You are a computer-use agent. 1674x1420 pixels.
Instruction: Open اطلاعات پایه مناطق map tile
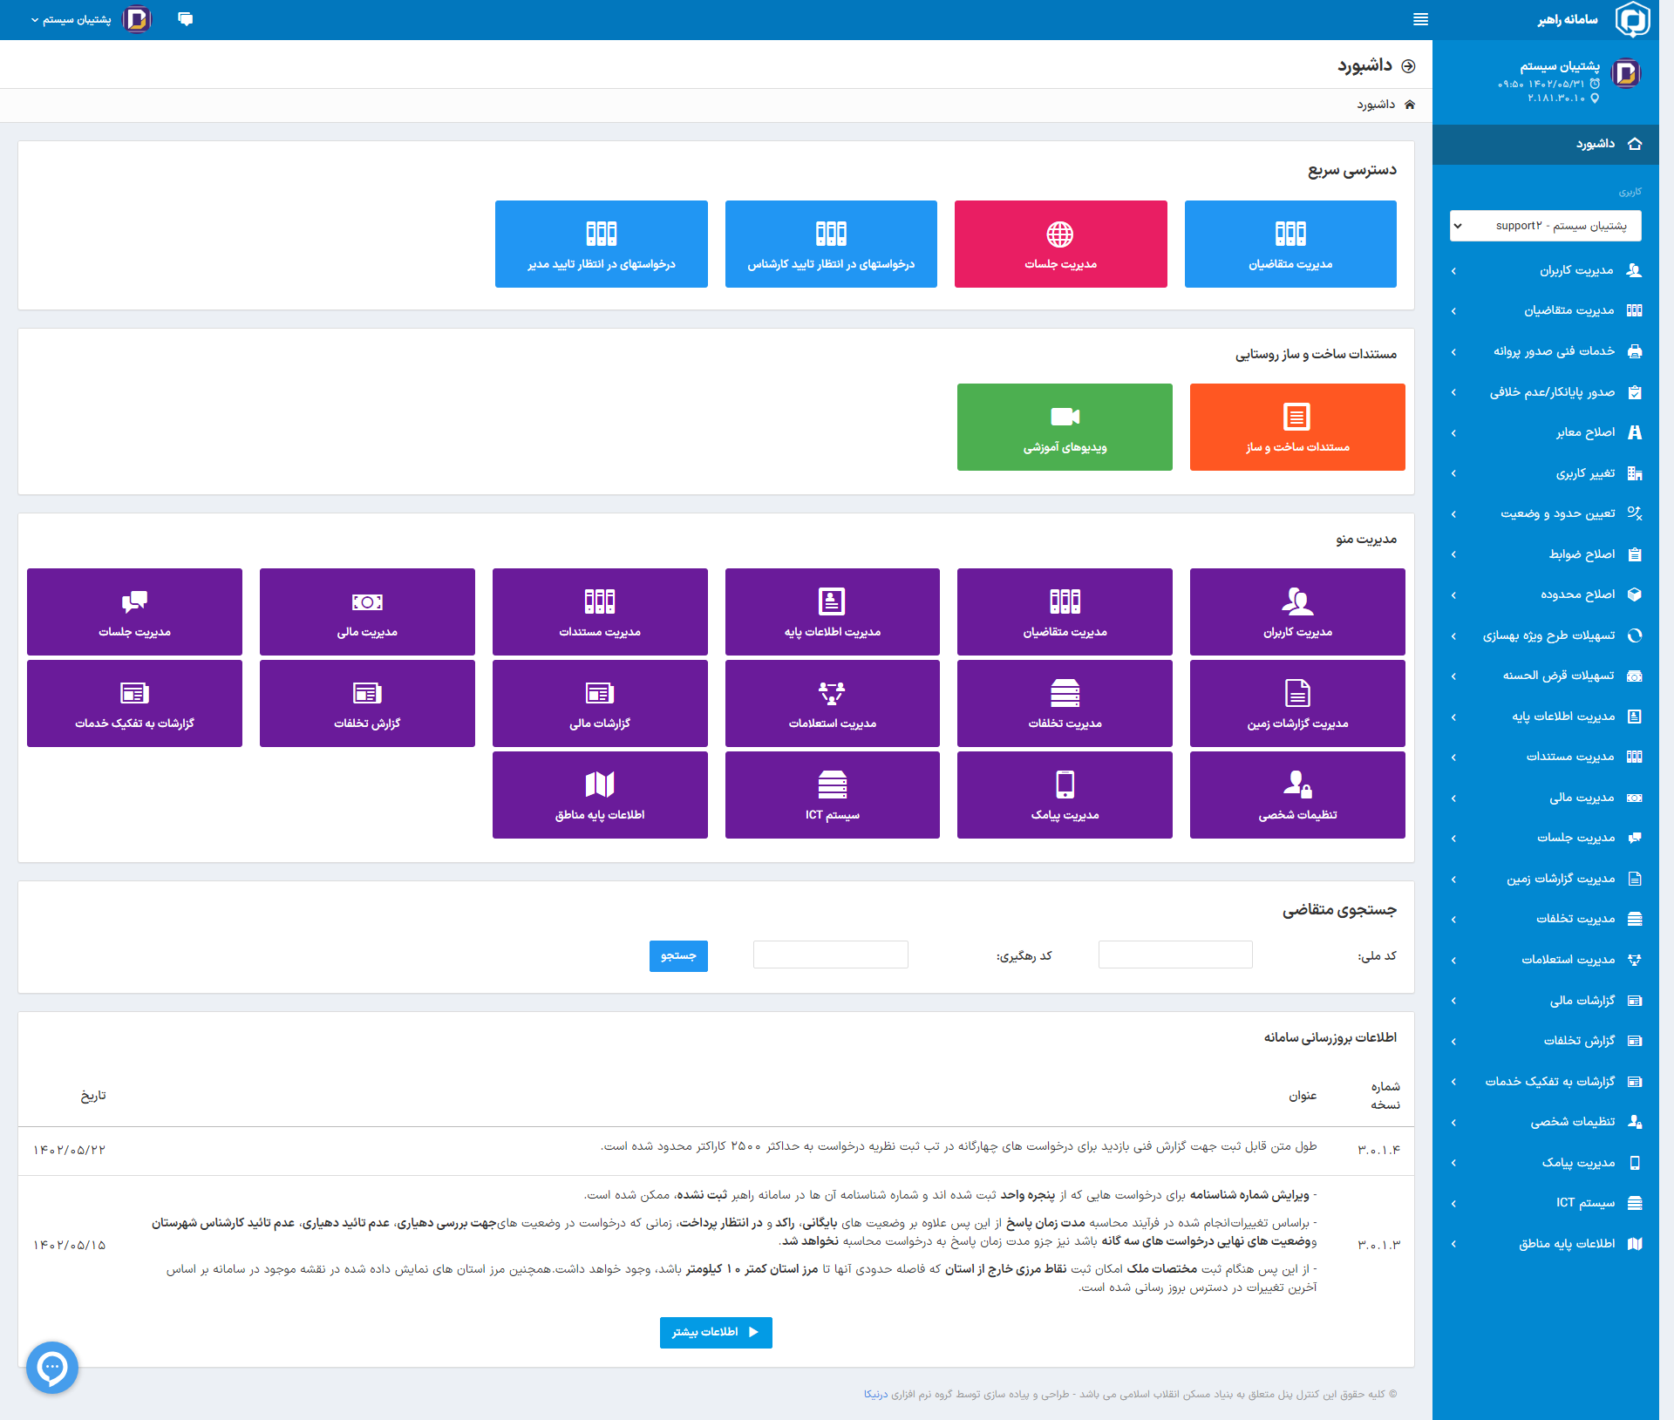click(x=600, y=795)
